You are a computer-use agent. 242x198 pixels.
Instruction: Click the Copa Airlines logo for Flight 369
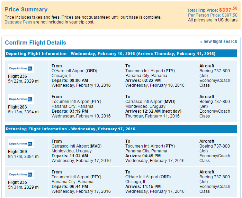click(21, 143)
